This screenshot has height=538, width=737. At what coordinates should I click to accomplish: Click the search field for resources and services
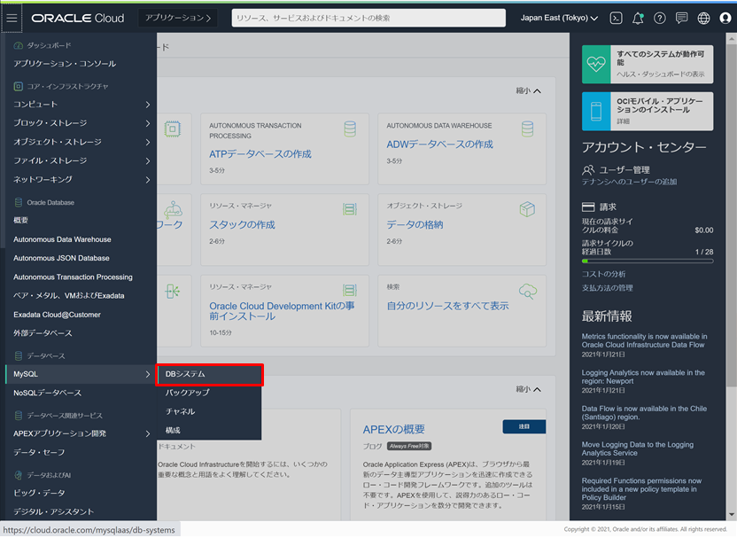[x=368, y=18]
